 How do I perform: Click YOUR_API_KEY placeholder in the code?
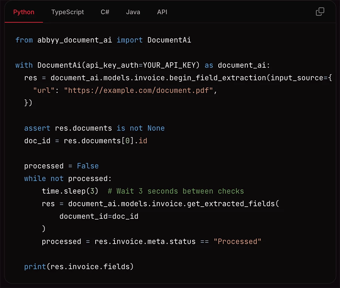coord(169,65)
